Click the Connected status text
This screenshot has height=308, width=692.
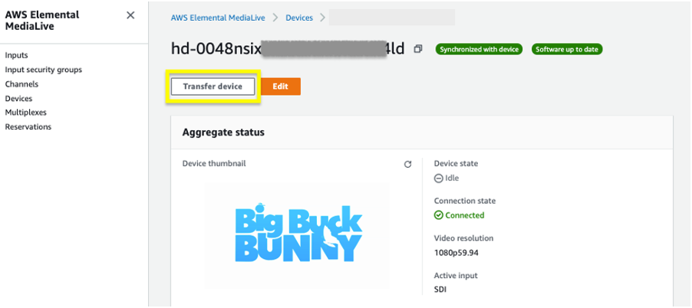pyautogui.click(x=465, y=215)
